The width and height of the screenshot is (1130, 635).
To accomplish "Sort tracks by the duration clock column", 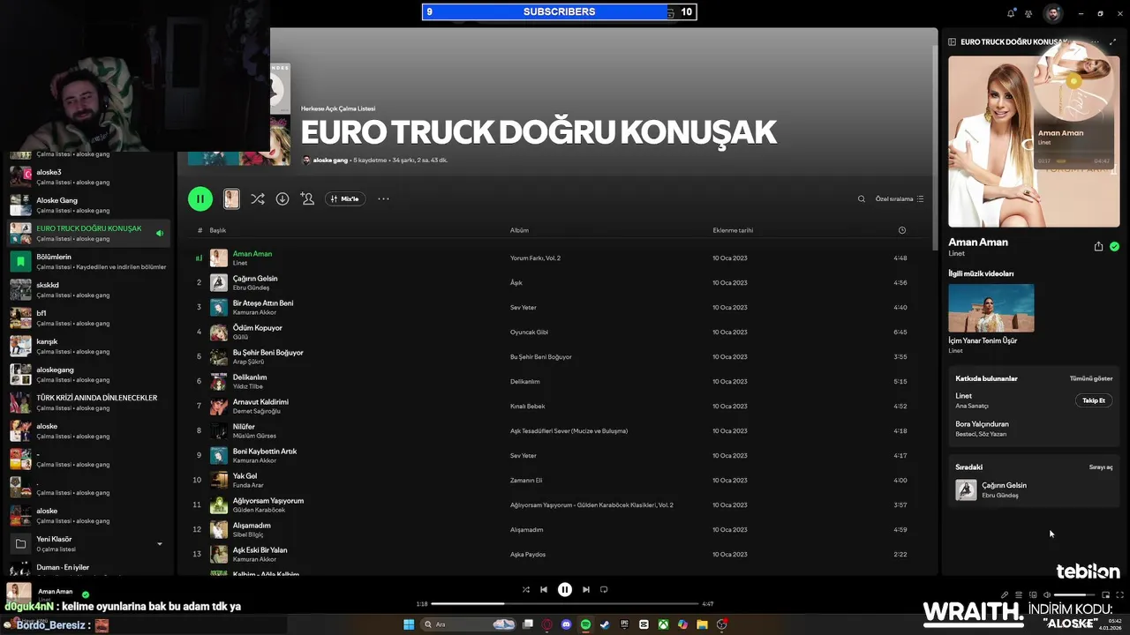I will pyautogui.click(x=901, y=230).
